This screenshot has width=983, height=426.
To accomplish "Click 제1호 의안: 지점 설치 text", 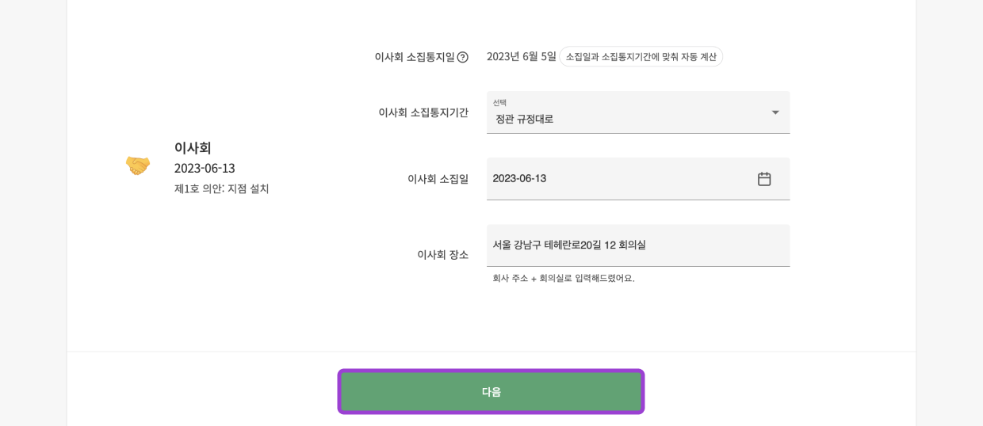I will (x=222, y=188).
